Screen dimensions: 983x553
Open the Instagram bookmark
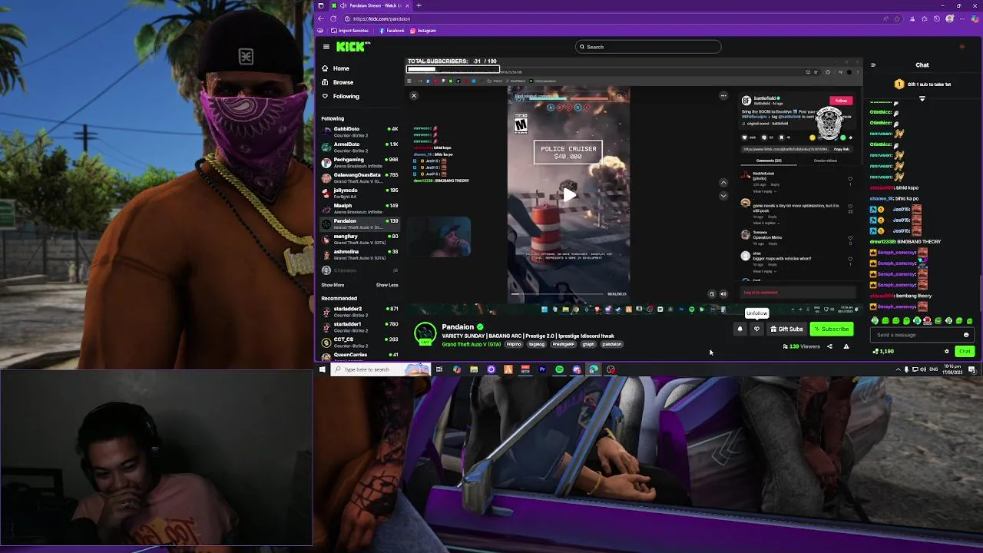423,31
